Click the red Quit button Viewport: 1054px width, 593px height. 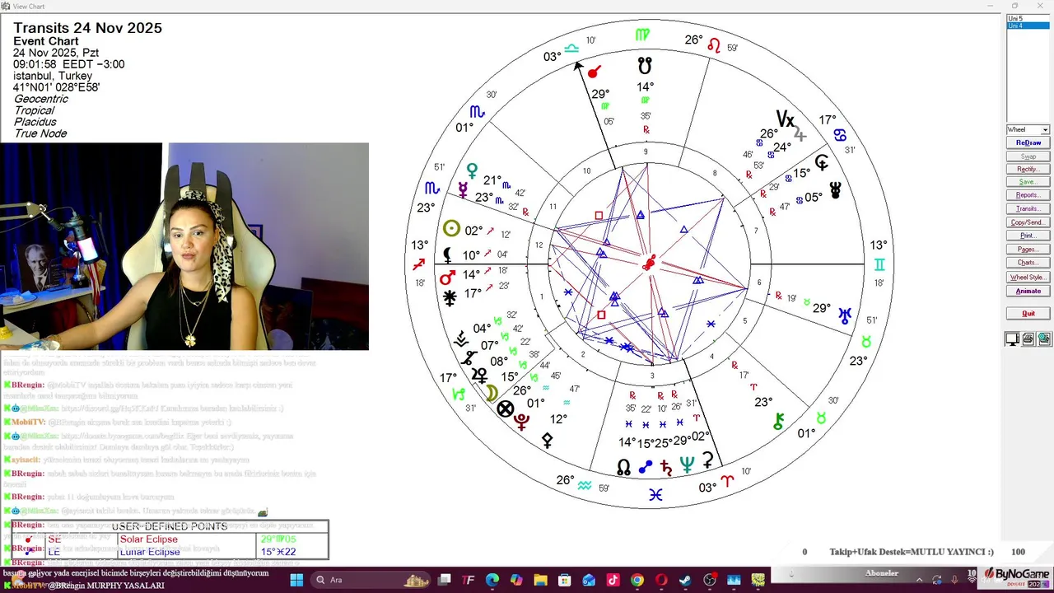1028,313
